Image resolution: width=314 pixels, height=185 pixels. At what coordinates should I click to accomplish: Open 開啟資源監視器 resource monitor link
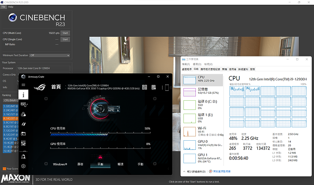(222, 171)
